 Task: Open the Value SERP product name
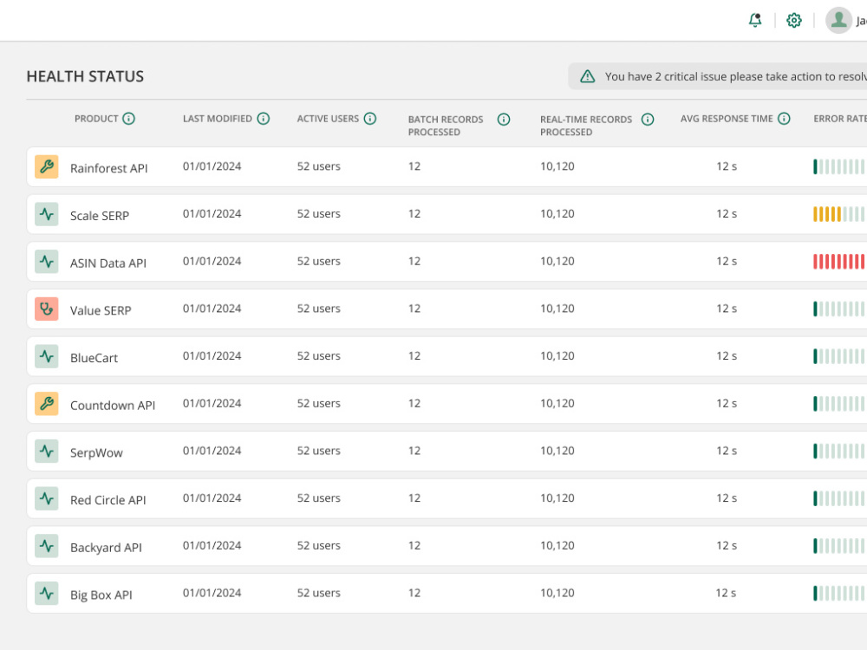pyautogui.click(x=101, y=310)
